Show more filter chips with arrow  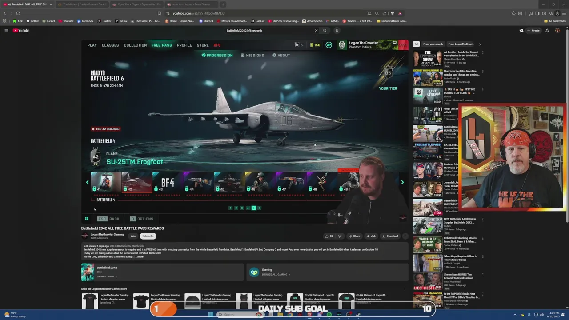(480, 44)
